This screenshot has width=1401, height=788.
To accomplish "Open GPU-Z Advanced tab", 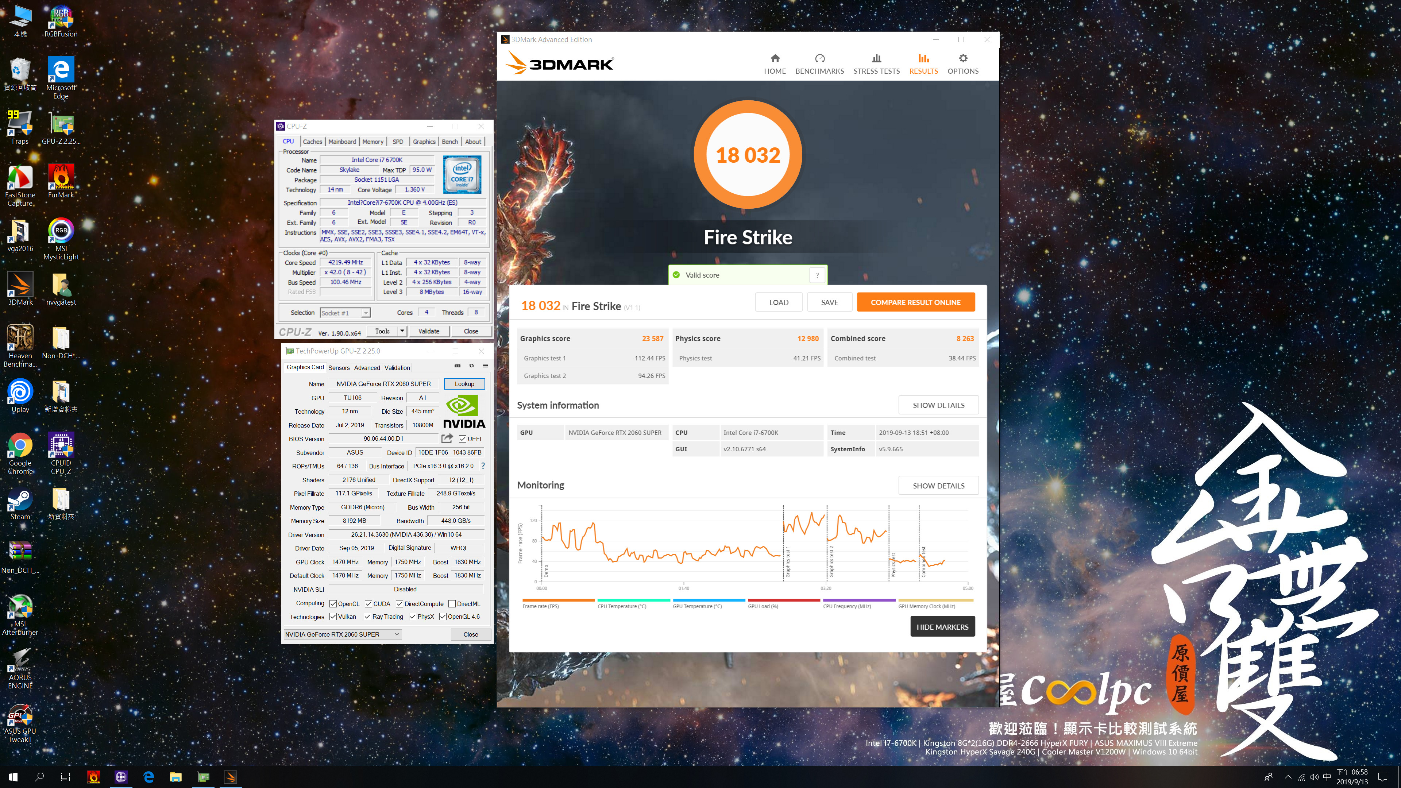I will pyautogui.click(x=367, y=368).
